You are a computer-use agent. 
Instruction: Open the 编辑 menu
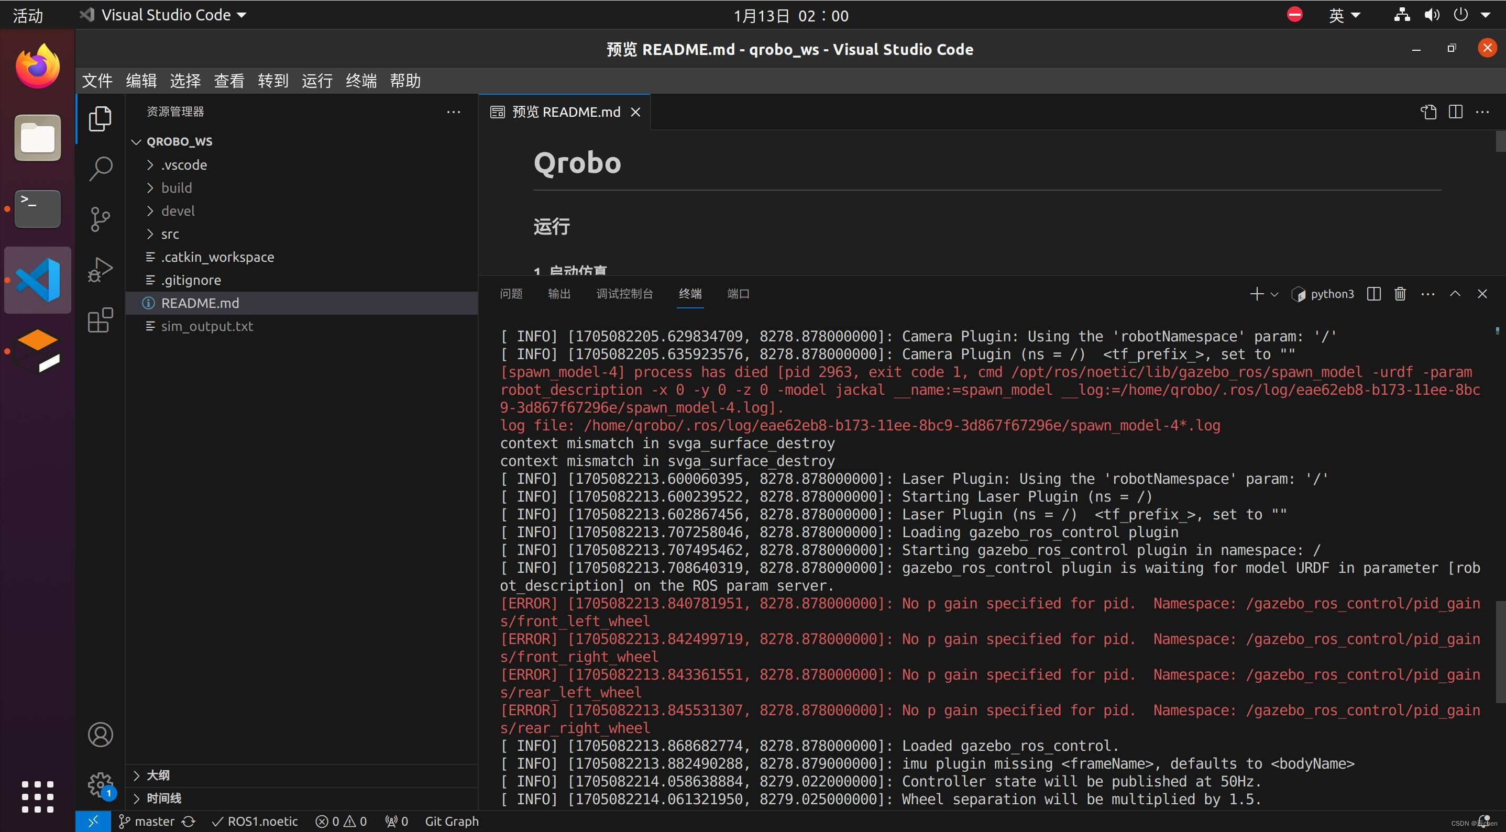[x=141, y=81]
